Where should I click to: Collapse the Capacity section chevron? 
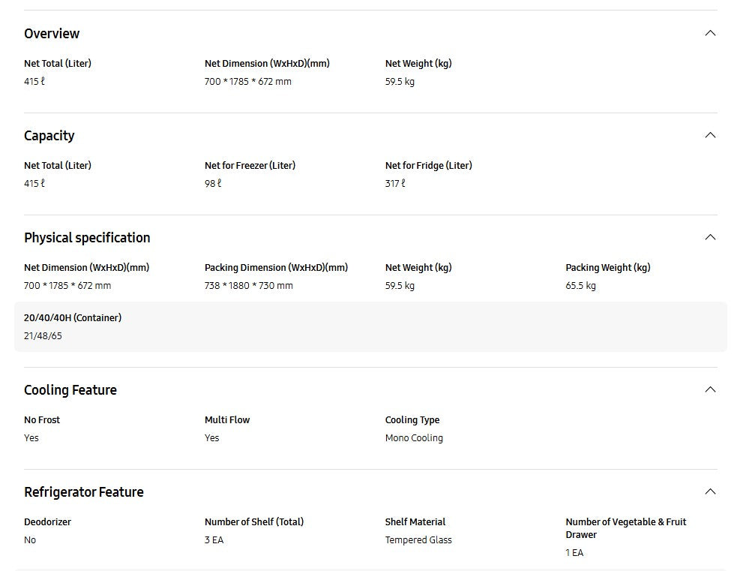[x=710, y=135]
